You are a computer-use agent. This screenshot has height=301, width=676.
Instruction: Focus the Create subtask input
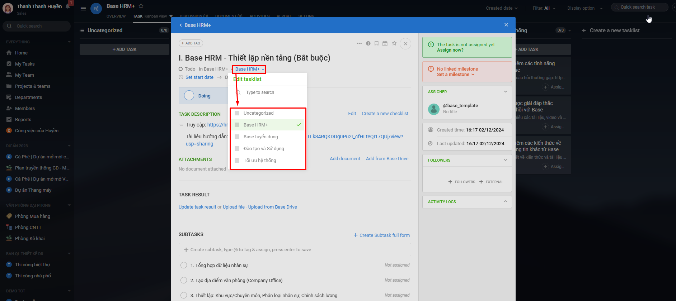point(295,250)
